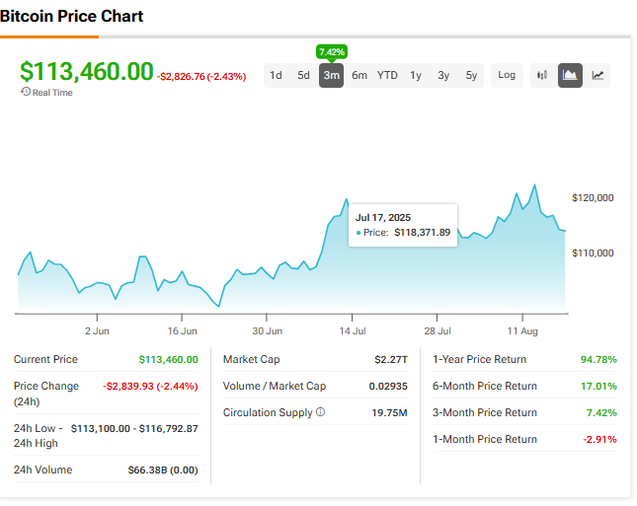This screenshot has height=506, width=637.
Task: Click the 6-Month Price Return 17.01%
Action: 598,386
